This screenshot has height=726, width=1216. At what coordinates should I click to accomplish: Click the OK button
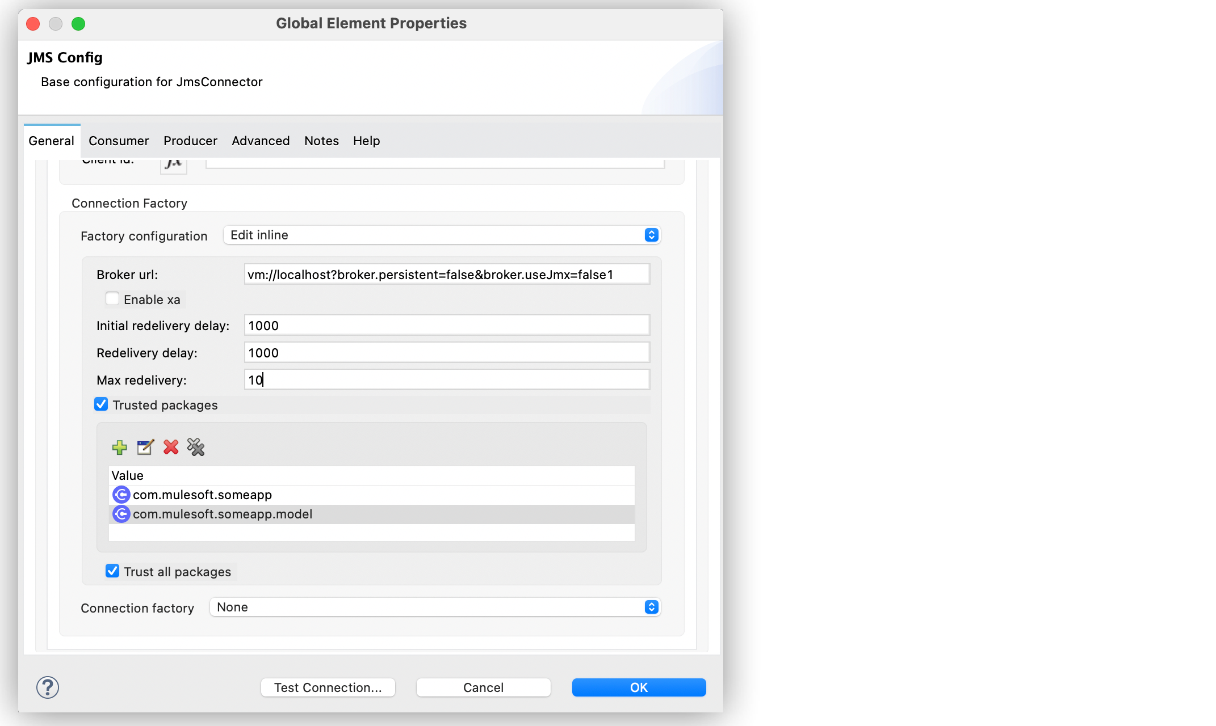click(638, 687)
